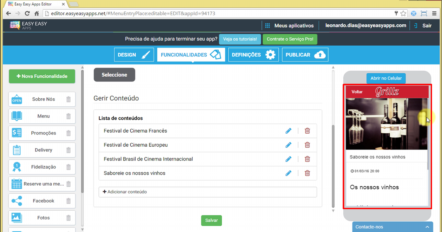Click the pencil edit icon for Festival de Cinema Francês
Image resolution: width=442 pixels, height=232 pixels.
(x=288, y=131)
